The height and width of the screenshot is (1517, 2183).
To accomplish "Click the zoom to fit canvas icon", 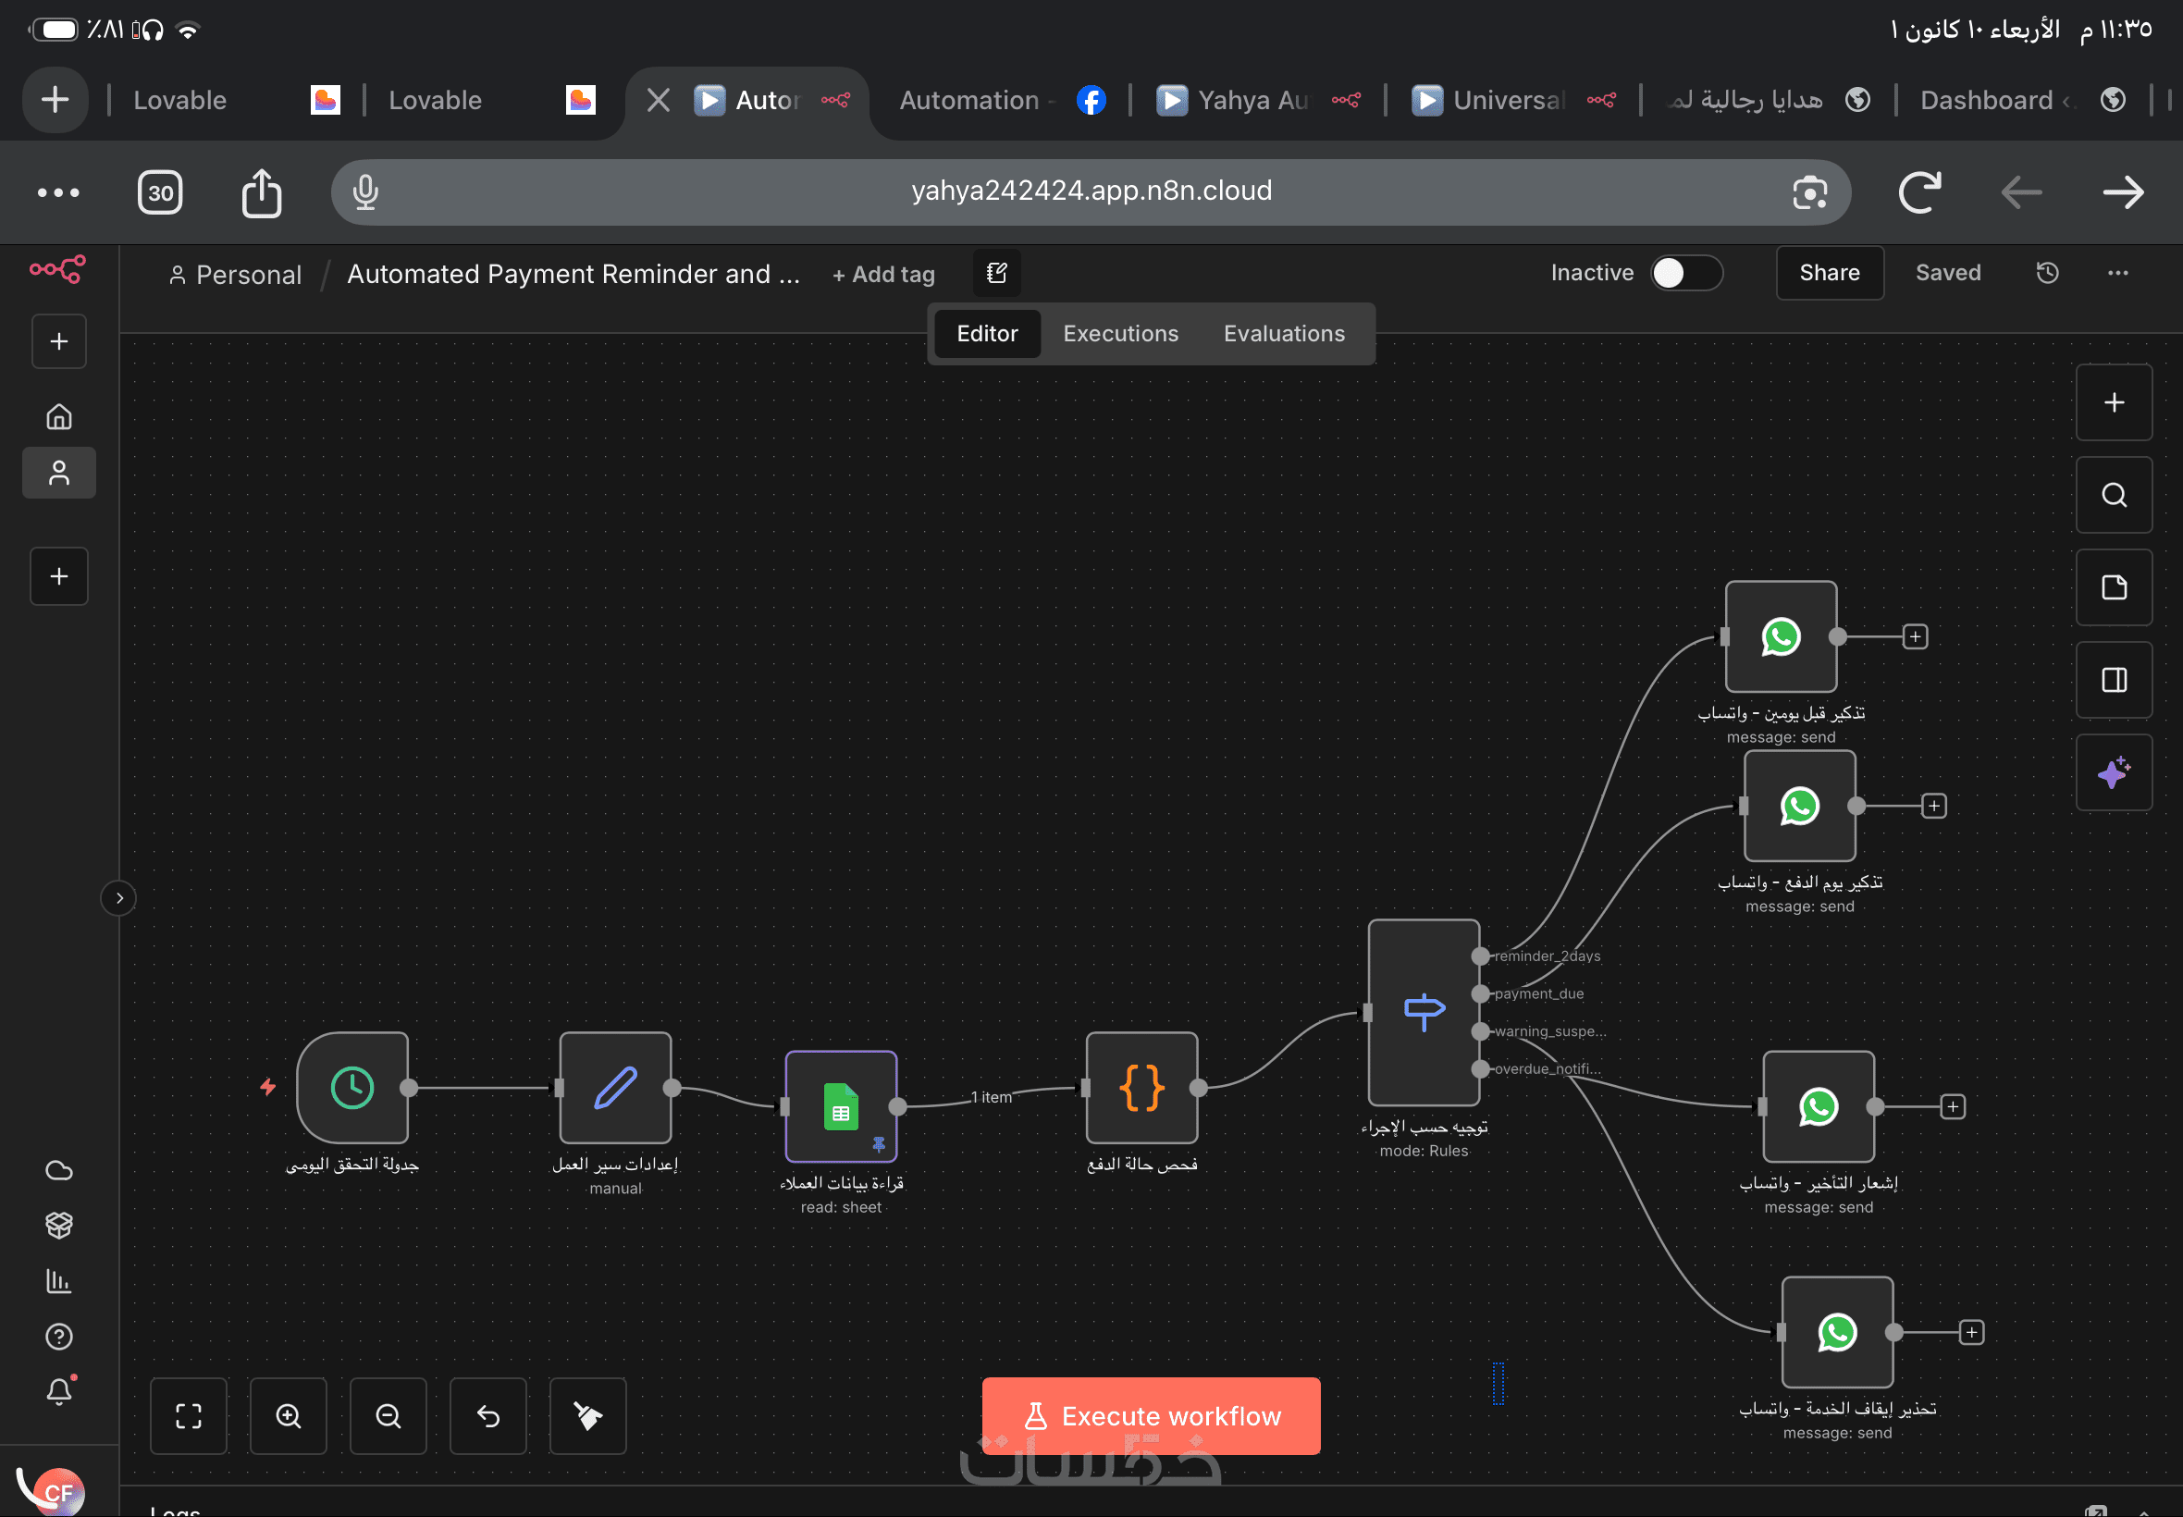I will (x=188, y=1416).
